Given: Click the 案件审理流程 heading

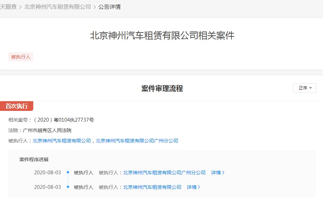Looking at the screenshot, I should pyautogui.click(x=162, y=88).
